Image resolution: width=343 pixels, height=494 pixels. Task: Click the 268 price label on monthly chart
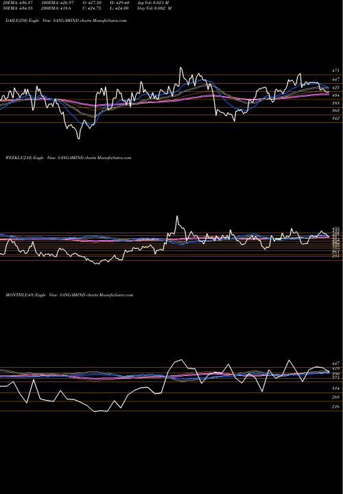click(x=335, y=397)
